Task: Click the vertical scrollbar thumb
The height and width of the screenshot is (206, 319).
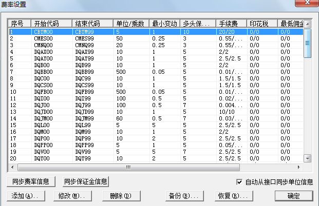Action: click(x=307, y=43)
